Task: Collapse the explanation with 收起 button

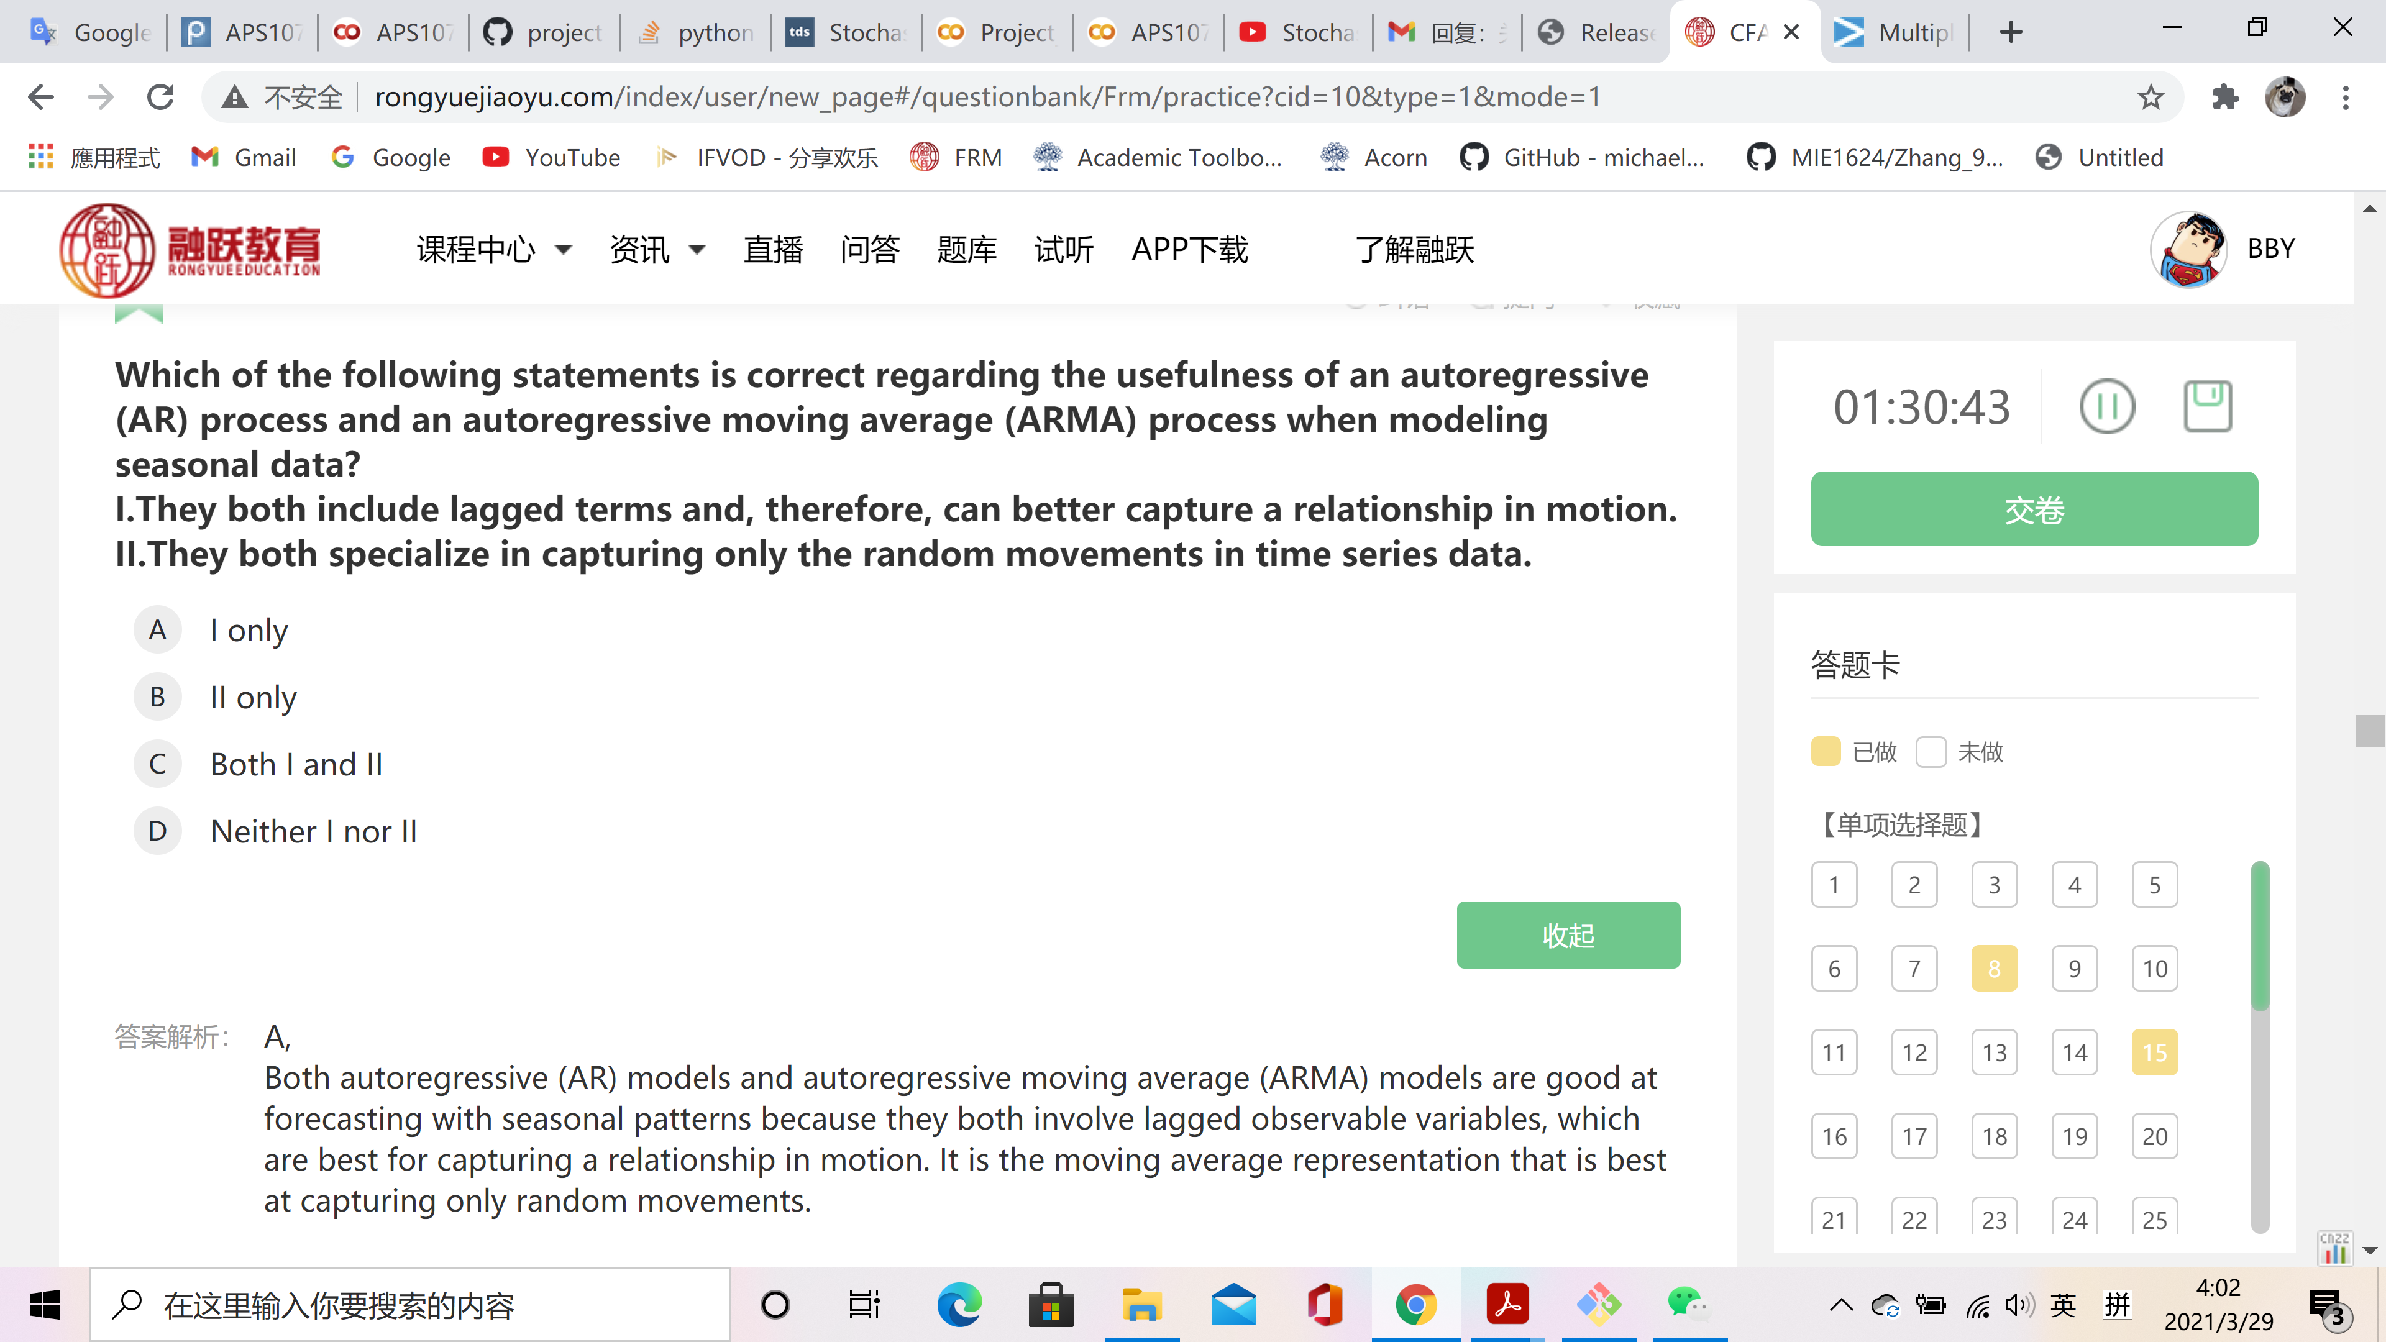Action: [x=1567, y=934]
